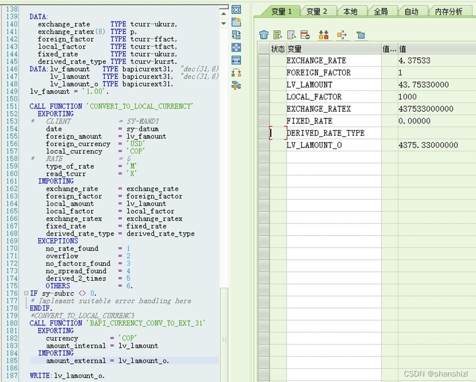Collapse the IF sy-subrc code block
This screenshot has width=476, height=382.
[25, 293]
